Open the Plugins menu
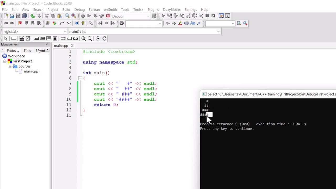This screenshot has height=189, width=336. (x=153, y=10)
